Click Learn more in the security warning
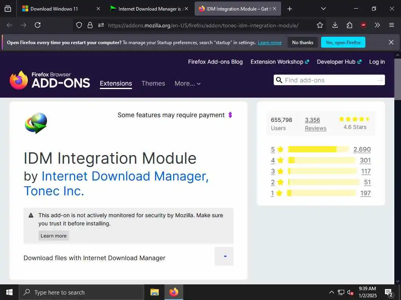The height and width of the screenshot is (300, 401). [x=53, y=236]
